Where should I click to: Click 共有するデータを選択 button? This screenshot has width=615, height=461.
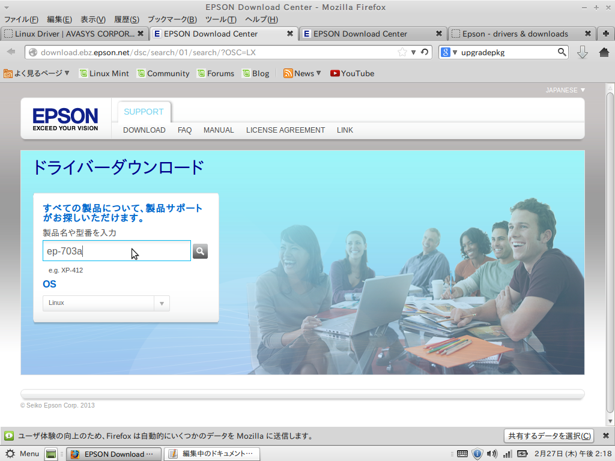point(549,436)
